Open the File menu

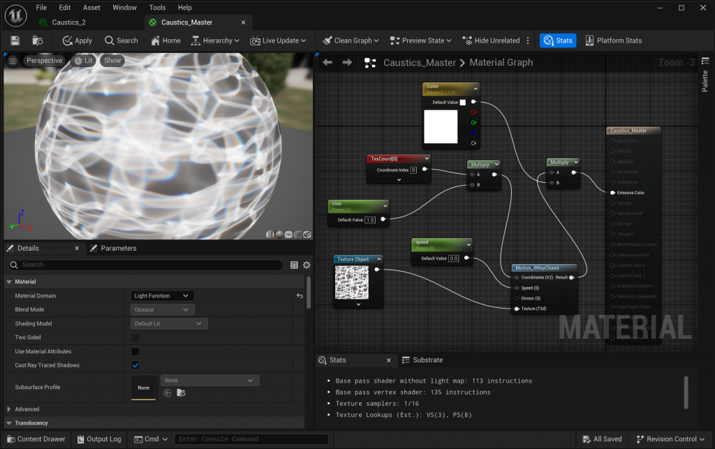(x=41, y=7)
